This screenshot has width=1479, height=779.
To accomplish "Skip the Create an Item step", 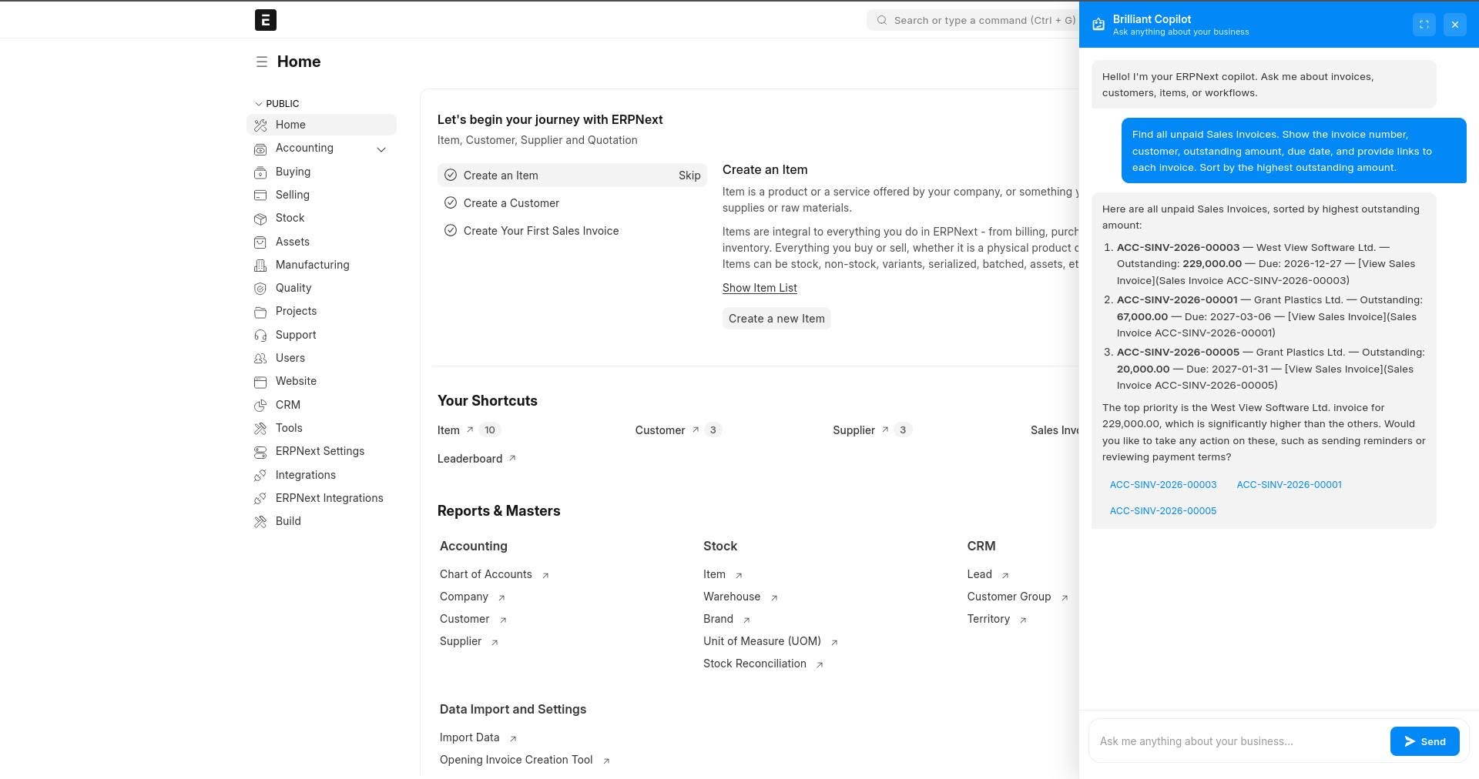I will 689,176.
